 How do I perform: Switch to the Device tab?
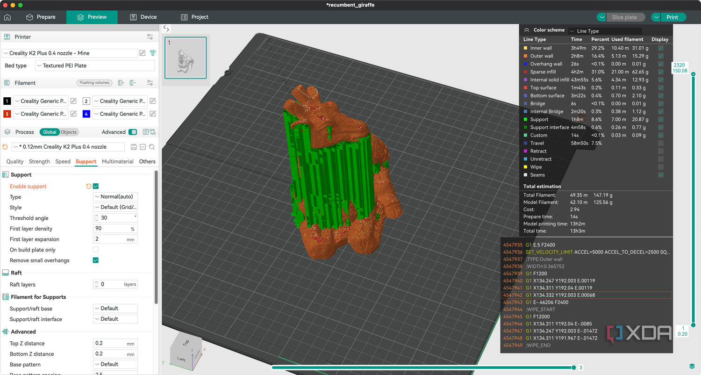143,17
